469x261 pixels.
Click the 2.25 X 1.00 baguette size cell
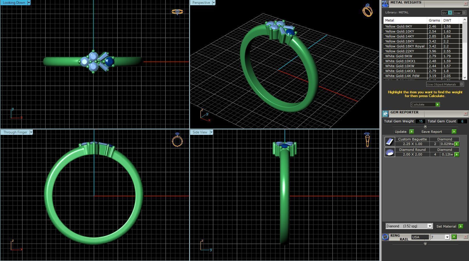coord(412,144)
